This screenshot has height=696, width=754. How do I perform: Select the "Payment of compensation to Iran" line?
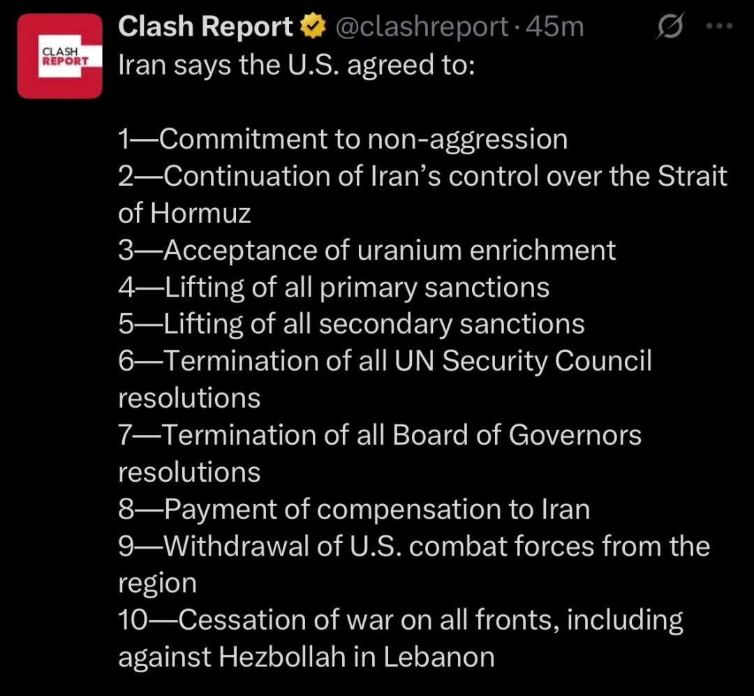pos(354,509)
